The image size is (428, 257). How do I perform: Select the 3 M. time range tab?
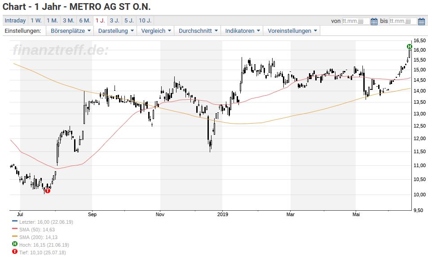[69, 21]
